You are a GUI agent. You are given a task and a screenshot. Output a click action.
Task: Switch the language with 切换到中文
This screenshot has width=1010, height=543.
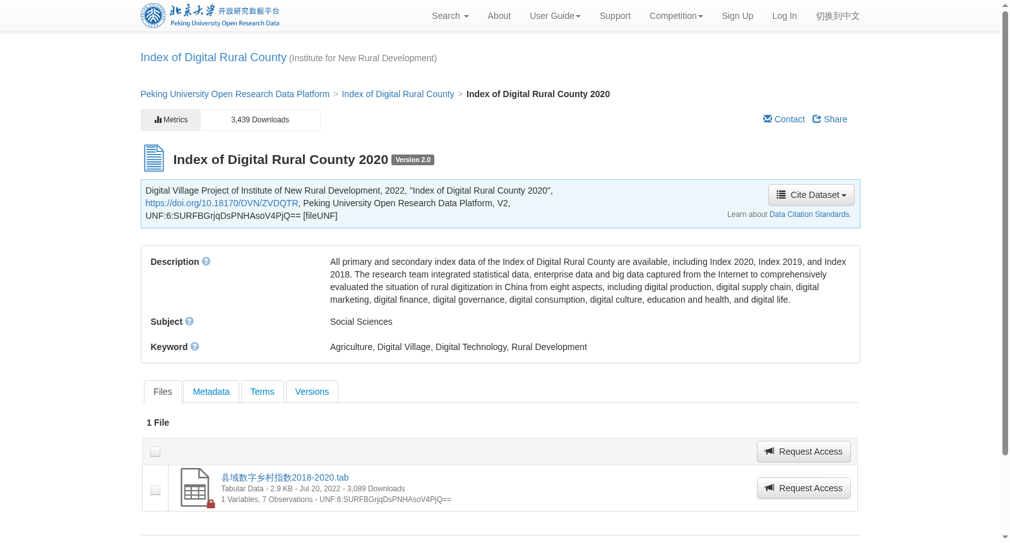point(838,16)
